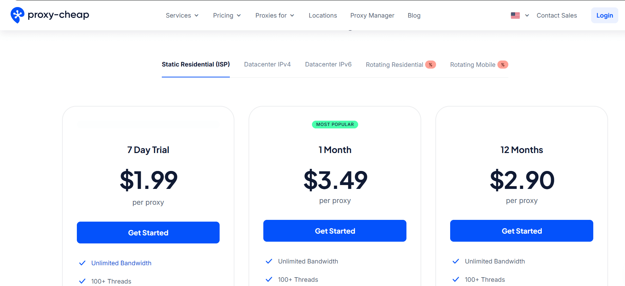Click checkmark beside Unlimited Bandwidth in 7 Day Trial
This screenshot has width=625, height=286.
[82, 263]
